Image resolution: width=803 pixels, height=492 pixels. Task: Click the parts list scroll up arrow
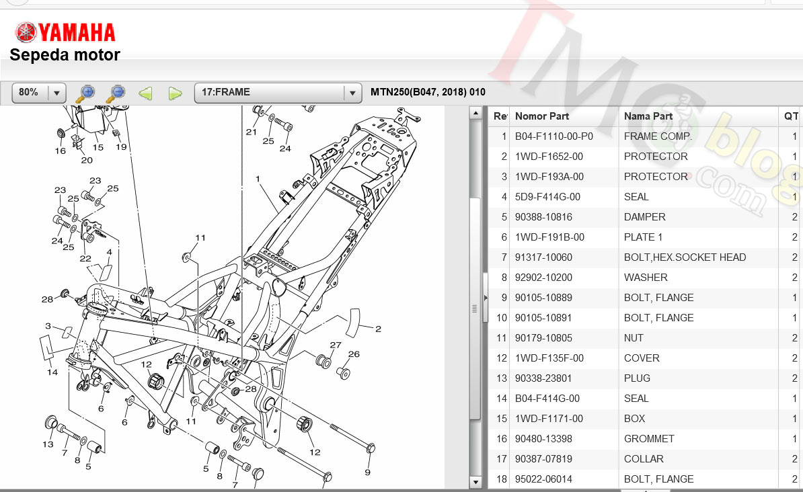475,113
